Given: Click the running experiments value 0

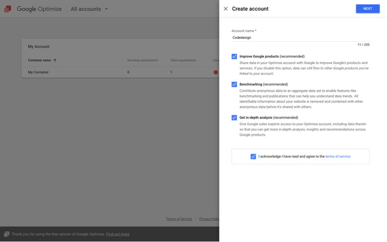Looking at the screenshot, I should tap(128, 72).
